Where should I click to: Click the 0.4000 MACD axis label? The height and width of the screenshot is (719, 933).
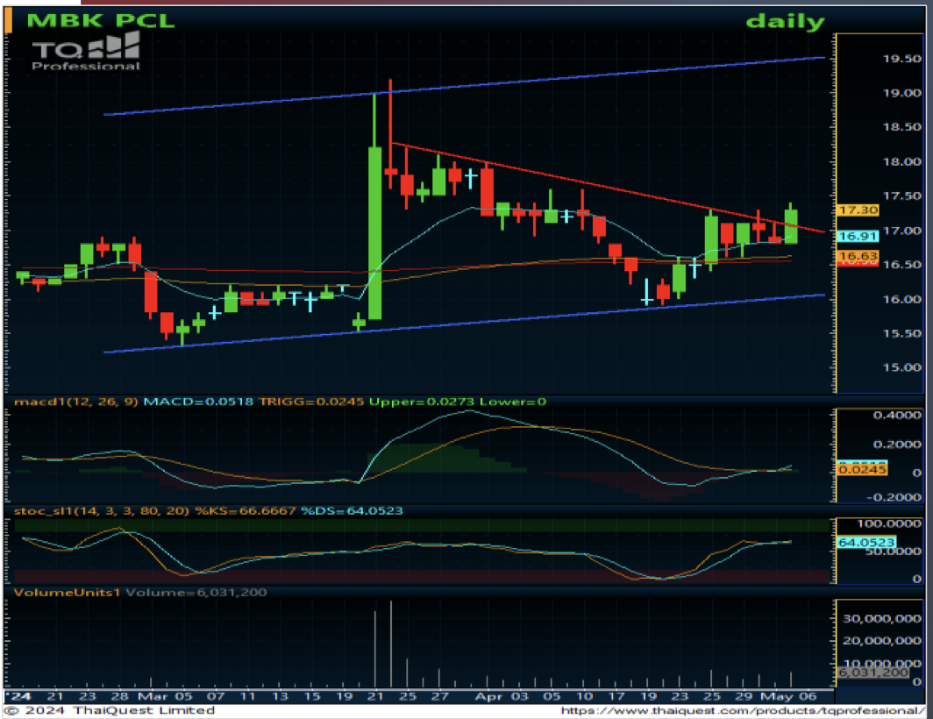pos(897,415)
